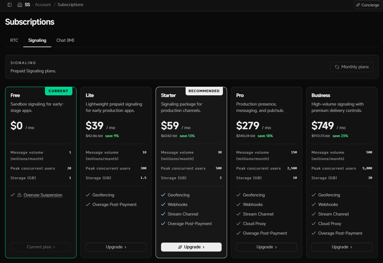Screen dimensions: 383x263
Task: Upgrade to the Business plan
Action: [x=342, y=247]
